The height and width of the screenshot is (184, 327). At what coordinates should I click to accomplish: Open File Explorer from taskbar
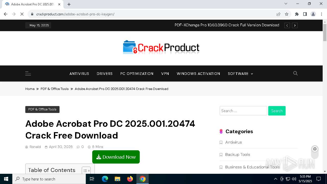coord(118,179)
